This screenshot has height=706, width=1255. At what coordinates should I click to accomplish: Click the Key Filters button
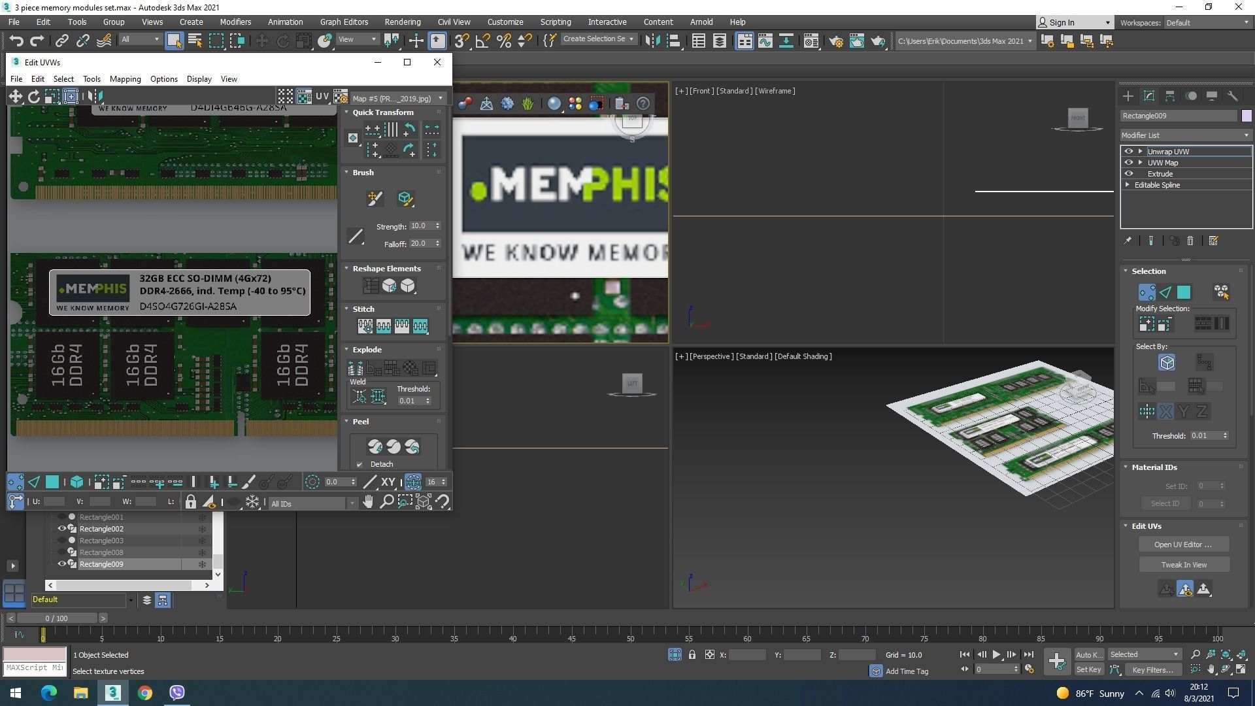tap(1153, 669)
